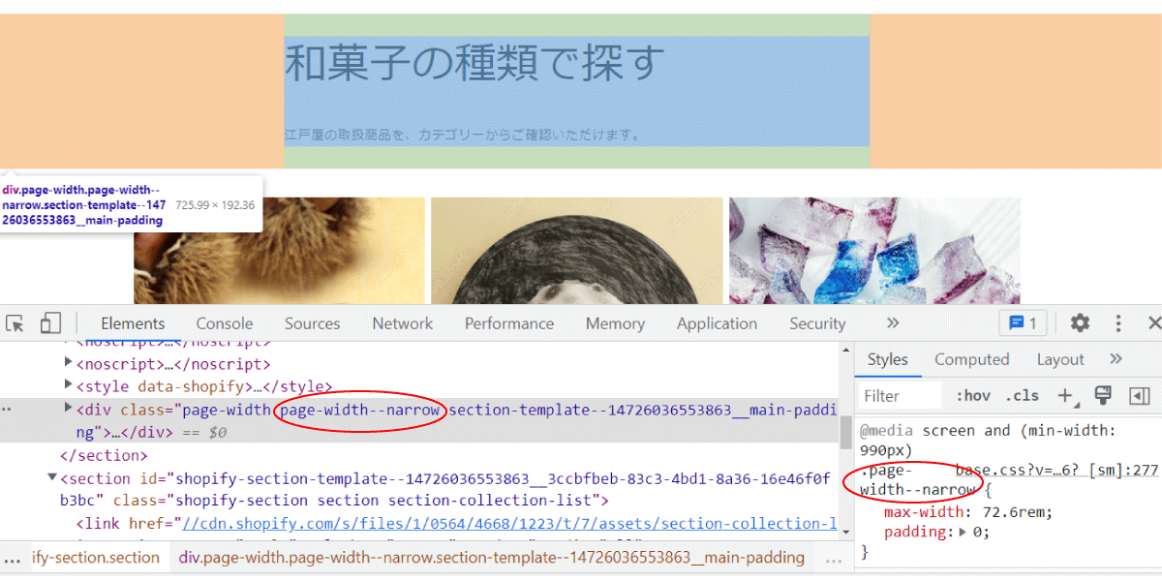Screen dimensions: 1162x581
Task: Click the element rendering emulation icon
Action: pos(1102,395)
